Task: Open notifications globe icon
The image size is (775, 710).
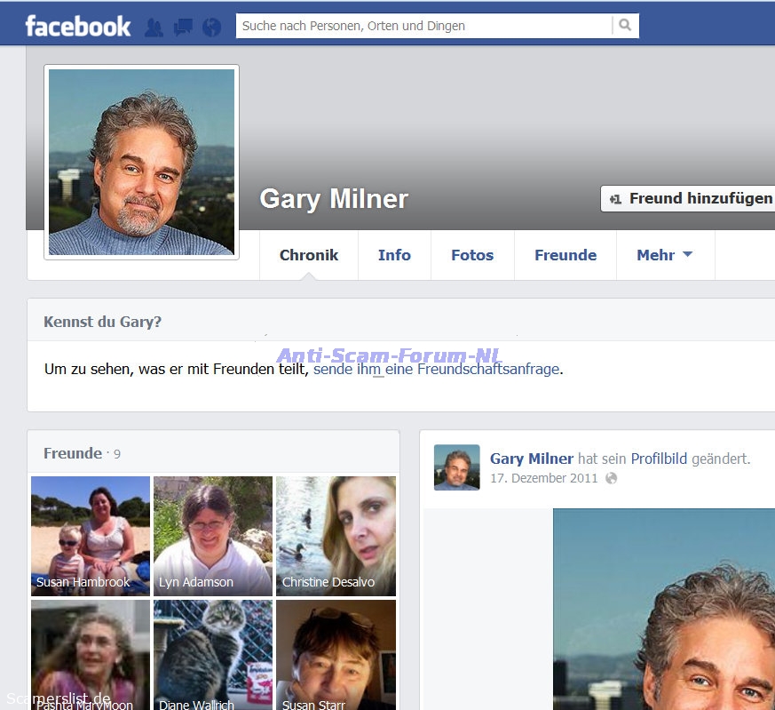Action: 211,28
